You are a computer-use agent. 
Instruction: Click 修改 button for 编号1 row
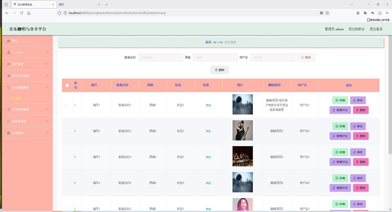tap(358, 100)
